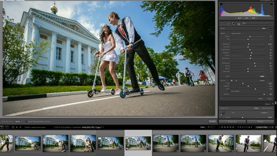Open the White Balance Custom dropdown
277x156 pixels.
pyautogui.click(x=264, y=113)
